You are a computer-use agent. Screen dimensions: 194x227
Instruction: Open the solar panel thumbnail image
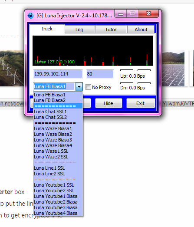tap(173, 68)
